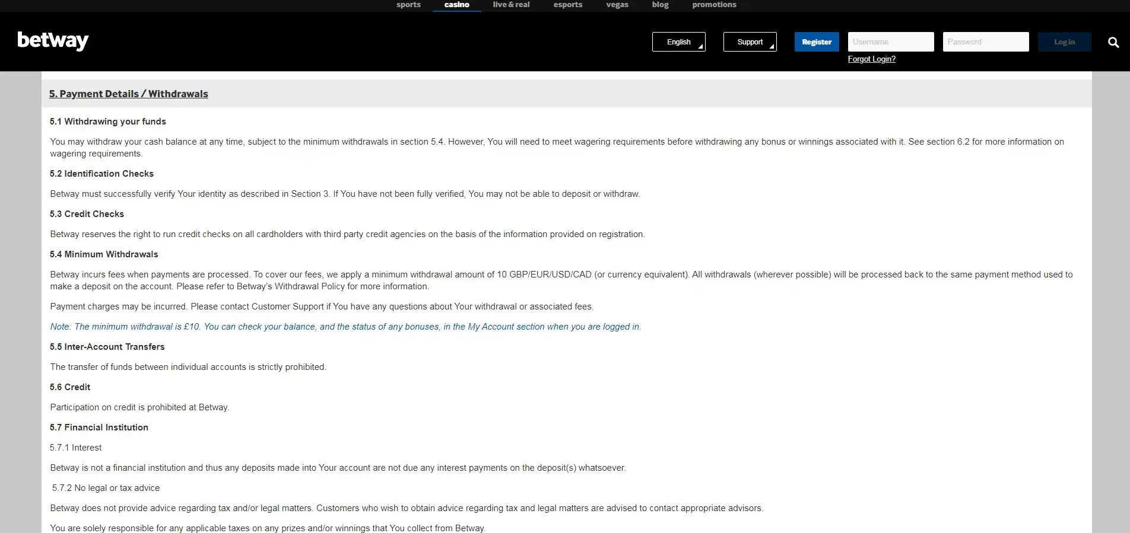Select the '5.4 Minimum Withdrawals' heading

tap(104, 254)
